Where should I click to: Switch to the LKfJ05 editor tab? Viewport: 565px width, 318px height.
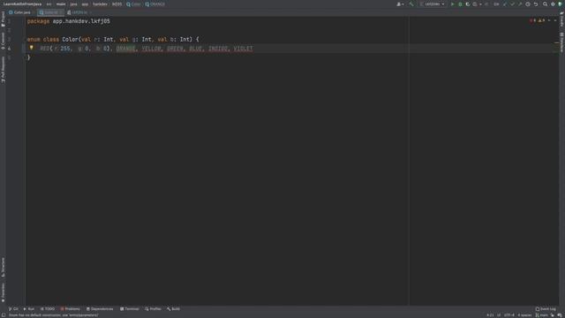point(79,12)
